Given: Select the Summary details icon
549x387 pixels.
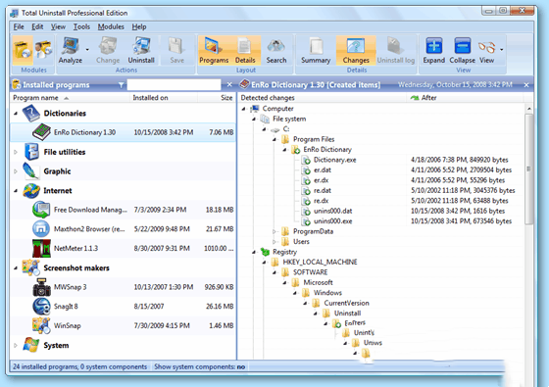Looking at the screenshot, I should [316, 51].
